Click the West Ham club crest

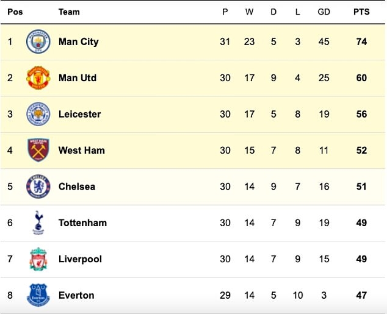[37, 151]
